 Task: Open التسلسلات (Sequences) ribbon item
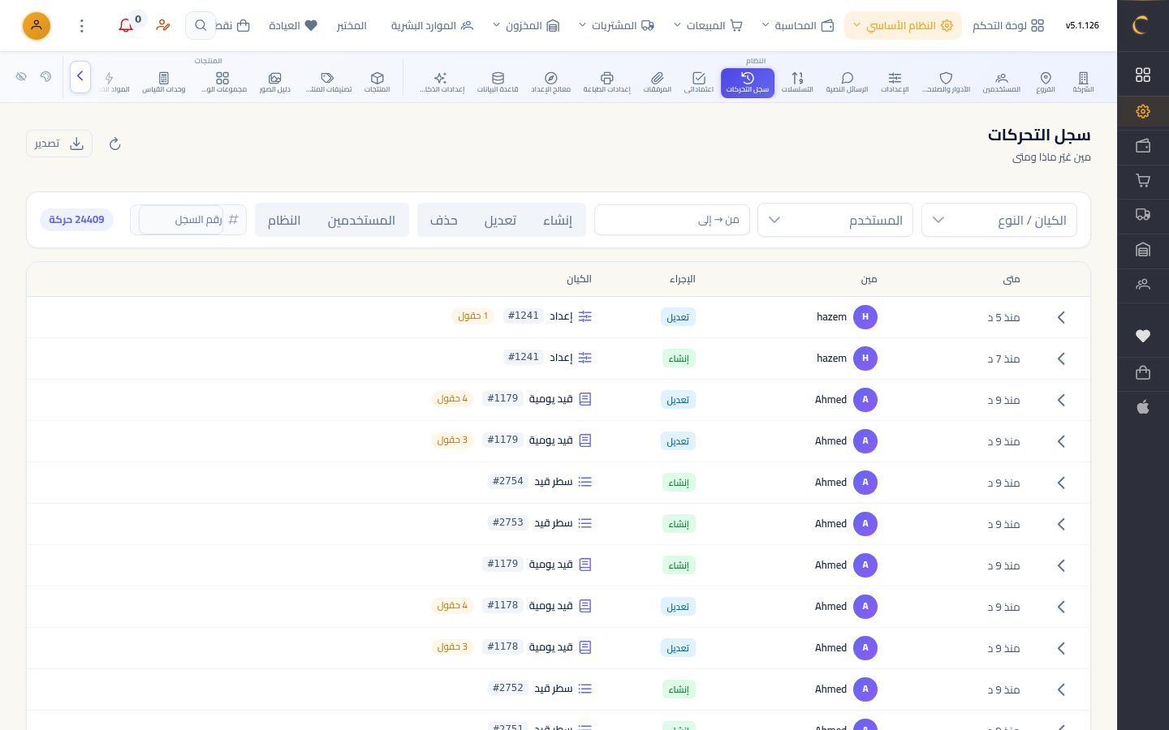pyautogui.click(x=797, y=82)
